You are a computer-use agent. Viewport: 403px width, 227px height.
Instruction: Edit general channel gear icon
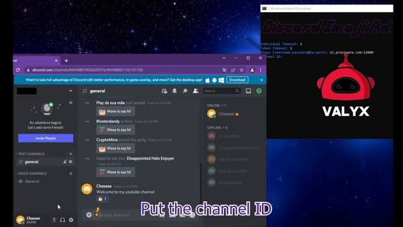point(71,161)
